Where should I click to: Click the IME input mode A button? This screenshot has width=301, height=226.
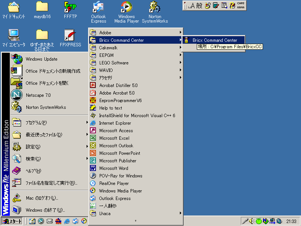pos(193,6)
